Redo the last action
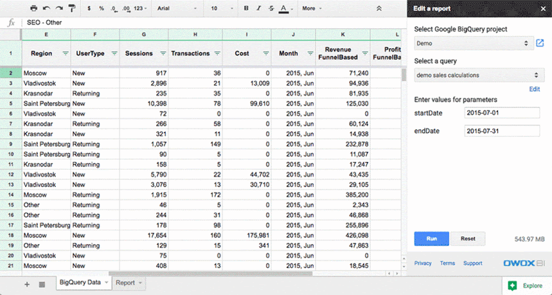This screenshot has height=295, width=552. click(x=59, y=8)
